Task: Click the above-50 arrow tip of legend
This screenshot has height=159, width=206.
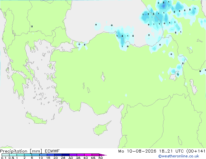Action: pos(103,155)
